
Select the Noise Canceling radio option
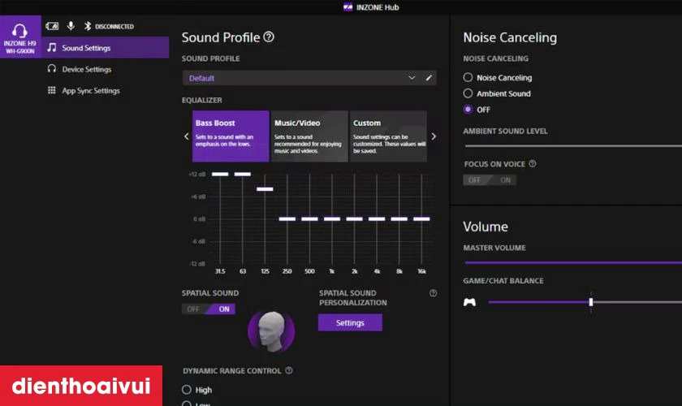click(468, 77)
